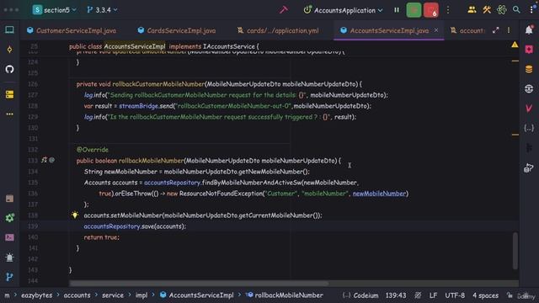Click accounts in the breadcrumb bar
The width and height of the screenshot is (539, 303).
pyautogui.click(x=77, y=295)
